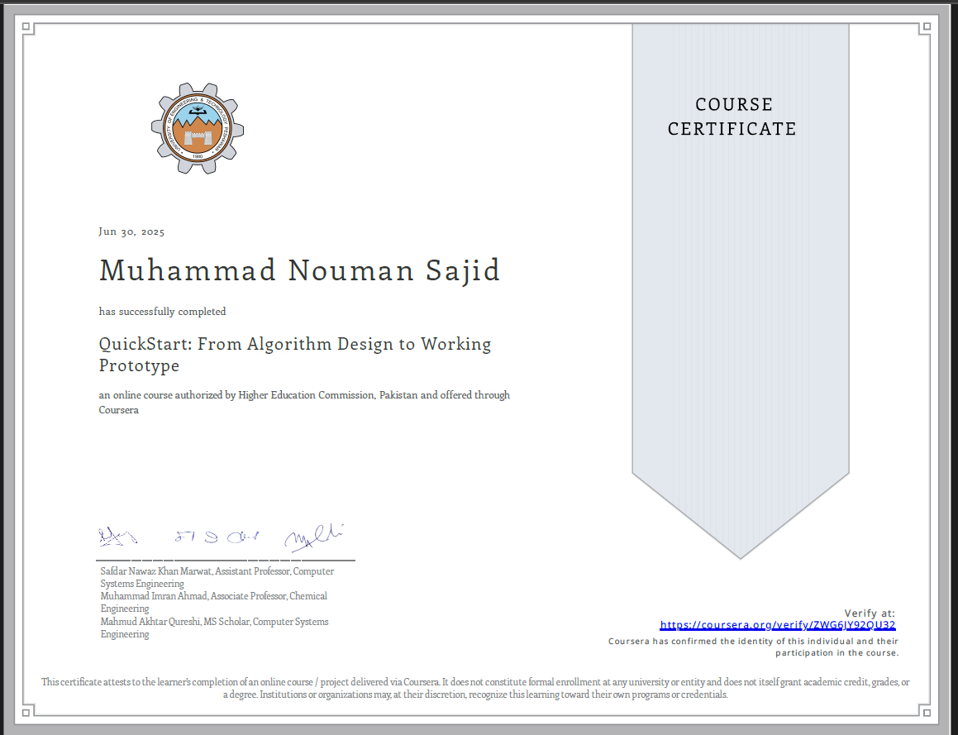The image size is (958, 735).
Task: Open the coursera.org verify link
Action: pos(777,625)
